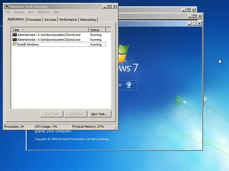229x171 pixels.
Task: Click Running status of Install Windows
Action: pos(96,44)
